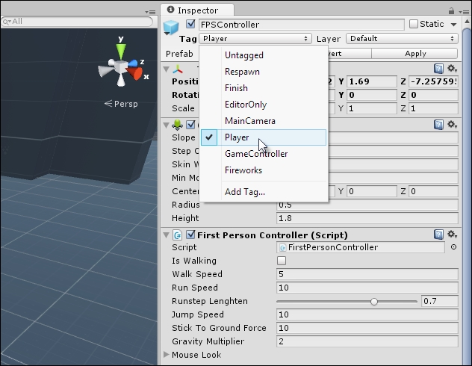The image size is (472, 366).
Task: Click the green Y axis gizmo cone
Action: point(120,49)
